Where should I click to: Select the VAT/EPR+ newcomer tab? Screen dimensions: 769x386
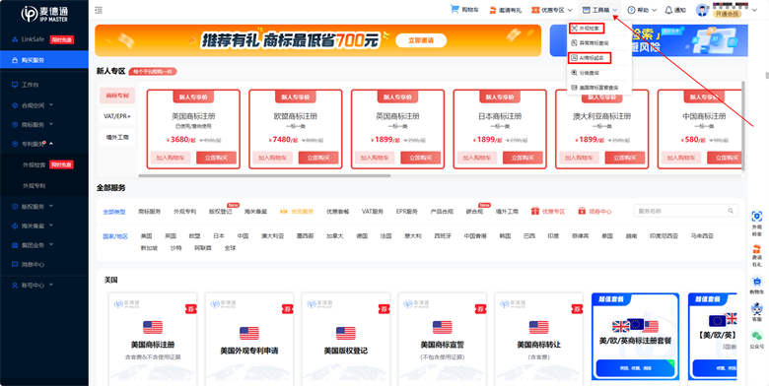point(117,116)
